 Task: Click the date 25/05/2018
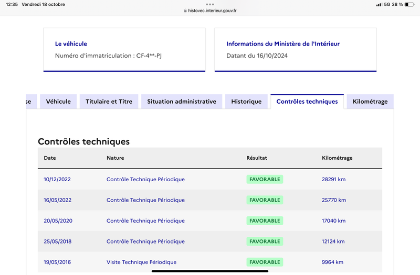[58, 241]
